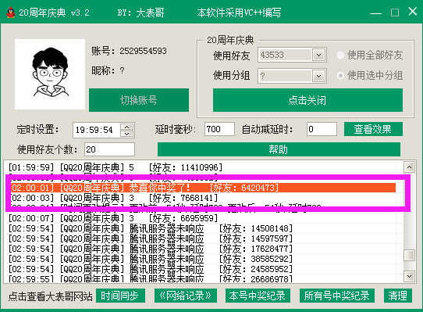Open the 本号中奖纪录 button
The width and height of the screenshot is (423, 312).
(258, 296)
